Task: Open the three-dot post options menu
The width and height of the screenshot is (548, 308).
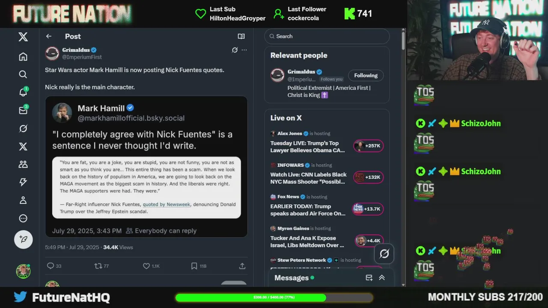Action: [x=244, y=50]
